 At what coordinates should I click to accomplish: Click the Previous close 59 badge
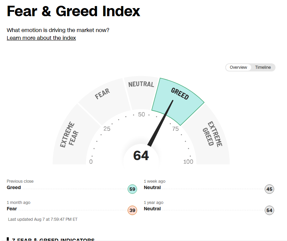pyautogui.click(x=132, y=189)
